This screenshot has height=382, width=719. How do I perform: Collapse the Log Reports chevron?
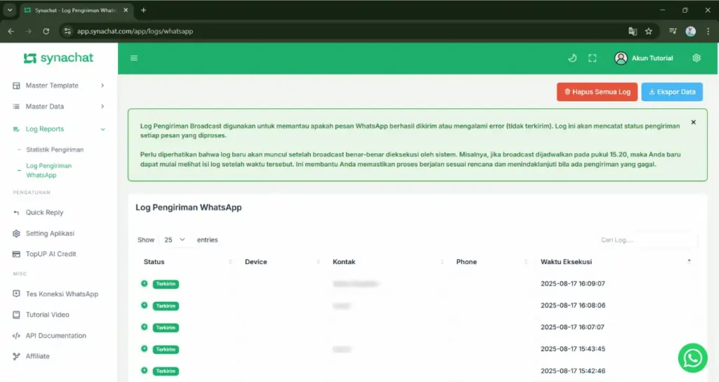tap(103, 129)
